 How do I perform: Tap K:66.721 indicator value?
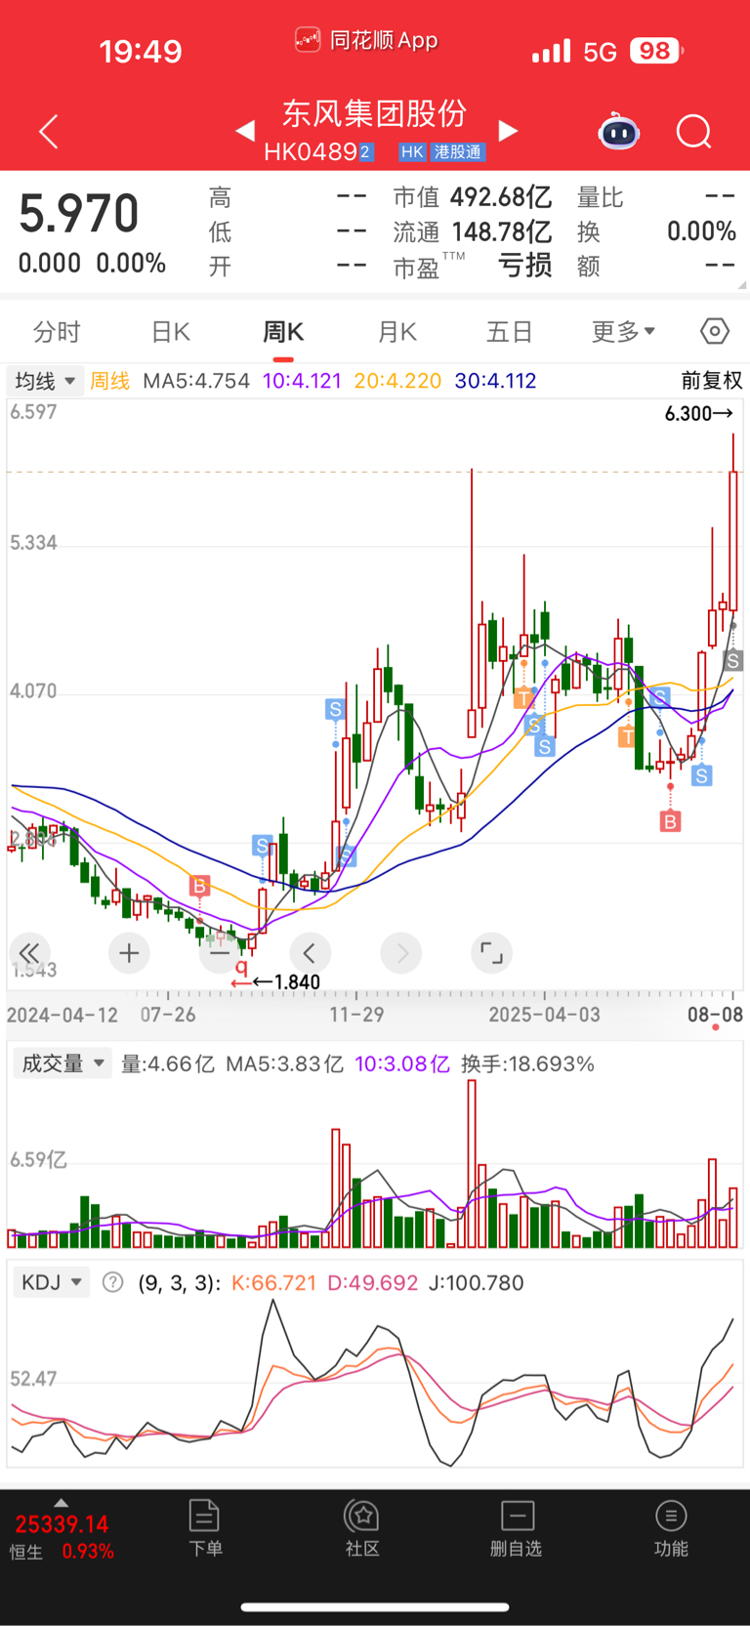273,1282
